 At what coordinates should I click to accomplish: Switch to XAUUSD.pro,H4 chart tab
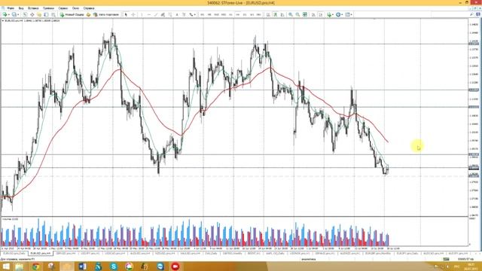tap(190, 254)
